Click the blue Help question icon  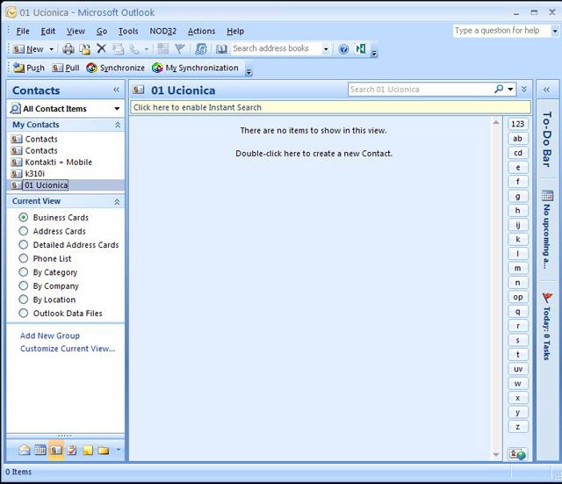coord(343,49)
